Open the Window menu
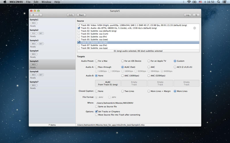The image size is (230, 143). [46, 2]
